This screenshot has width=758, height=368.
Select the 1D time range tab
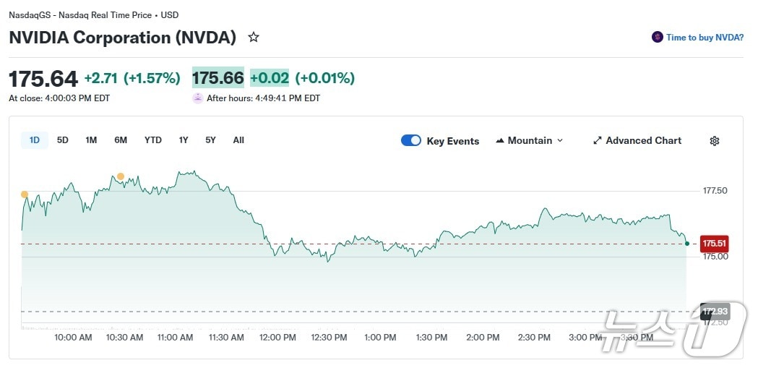[35, 140]
